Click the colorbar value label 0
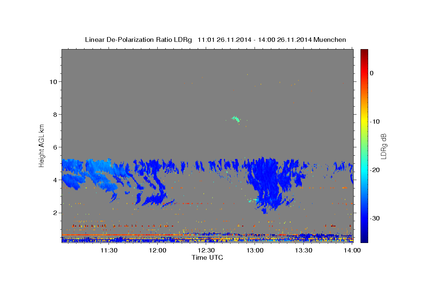Screen dimensions: 437x291 [372, 73]
